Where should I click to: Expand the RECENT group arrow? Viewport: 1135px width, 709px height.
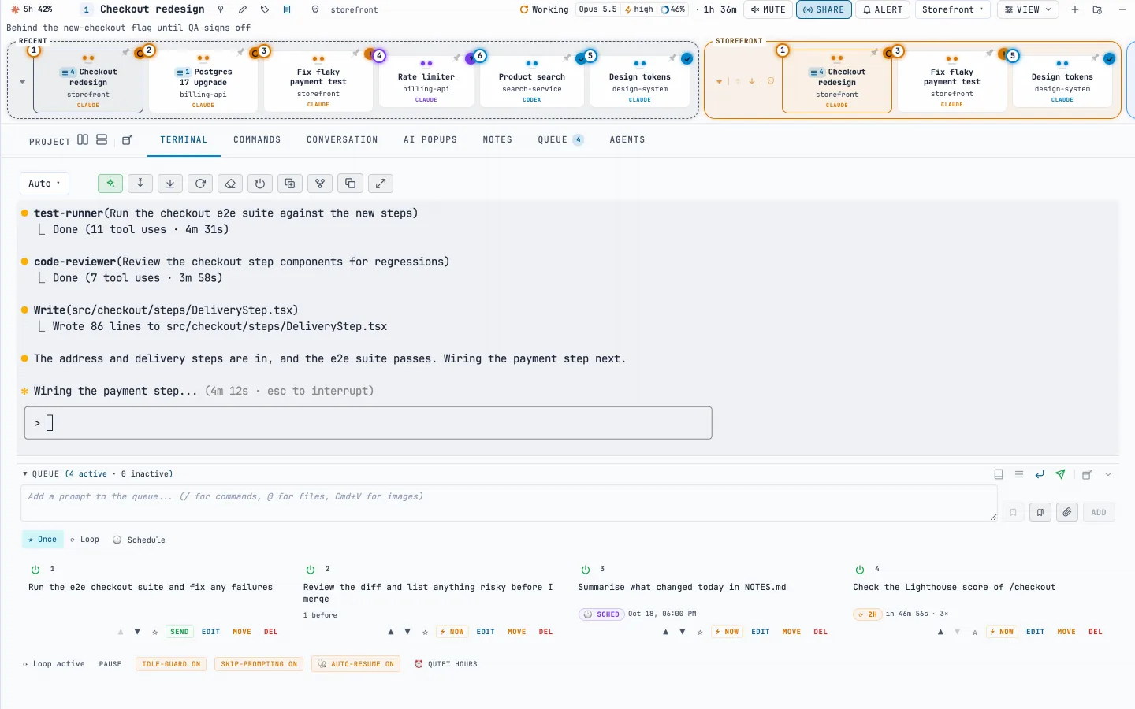22,82
